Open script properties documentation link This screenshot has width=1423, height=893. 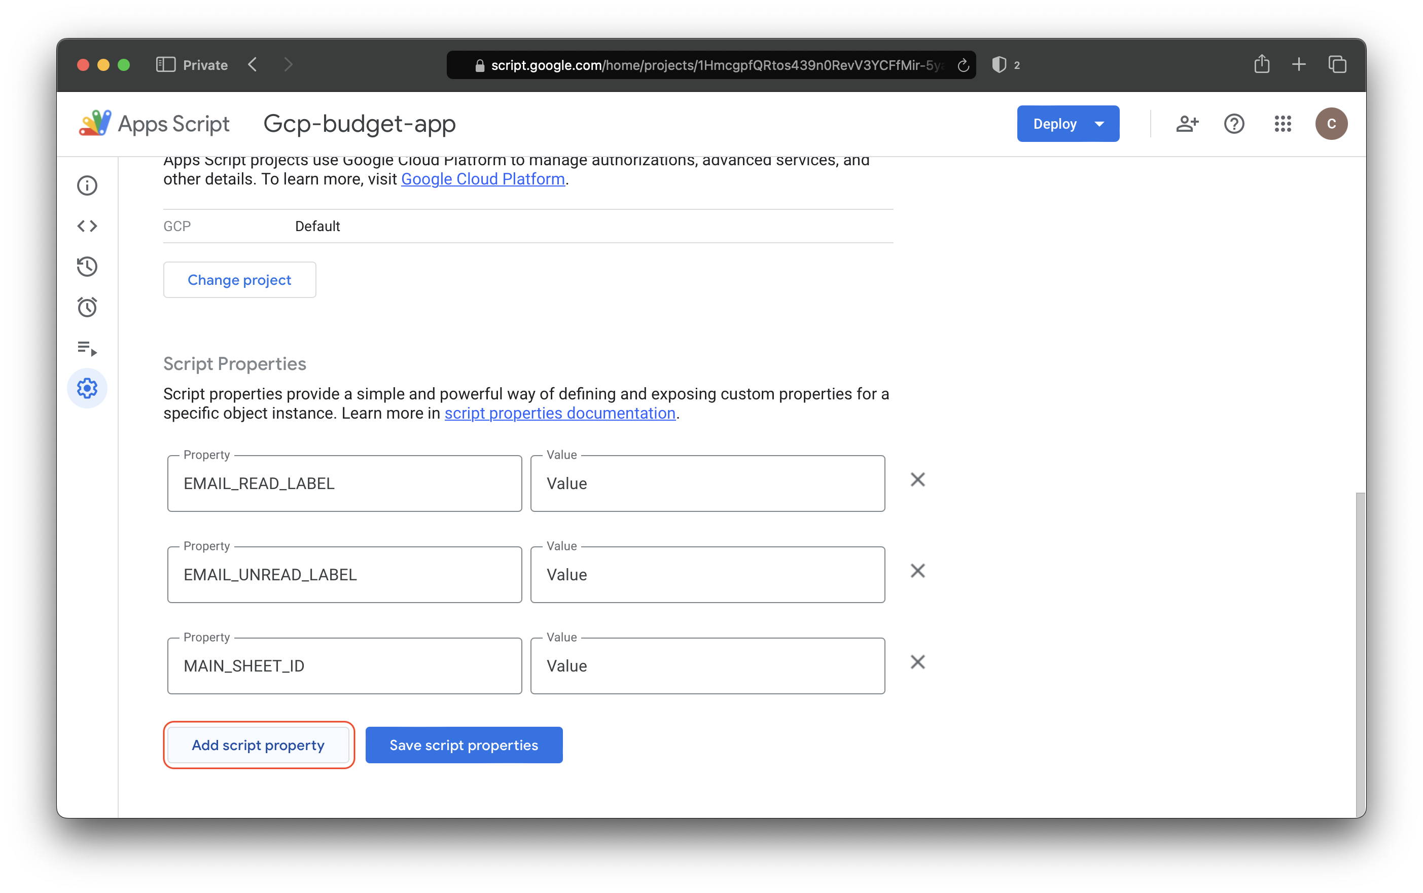(x=560, y=413)
